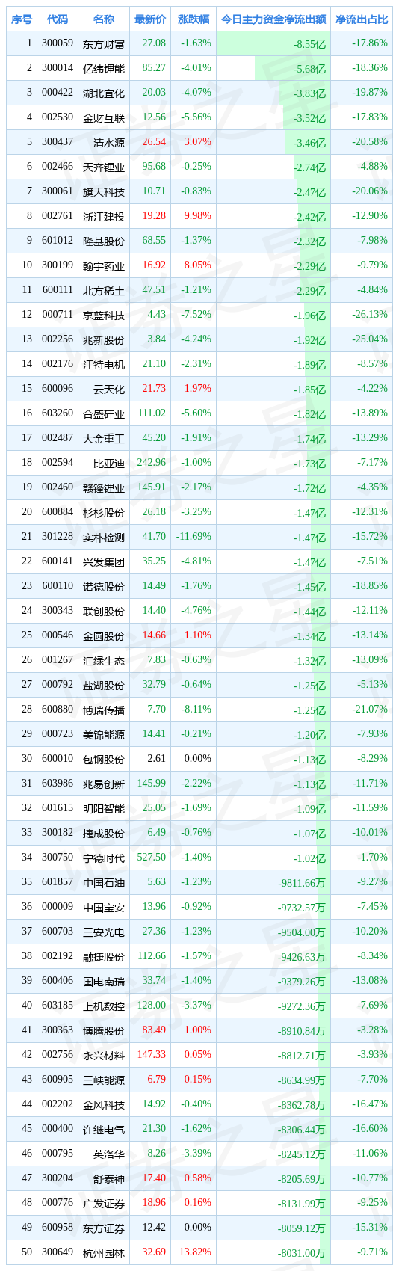Select stock code 300061
393x1271 pixels.
[x=58, y=191]
